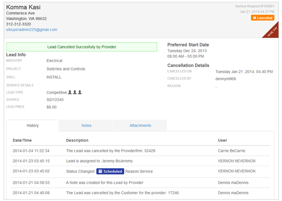
Task: Click the orange Cancelled status badge
Action: click(x=262, y=18)
